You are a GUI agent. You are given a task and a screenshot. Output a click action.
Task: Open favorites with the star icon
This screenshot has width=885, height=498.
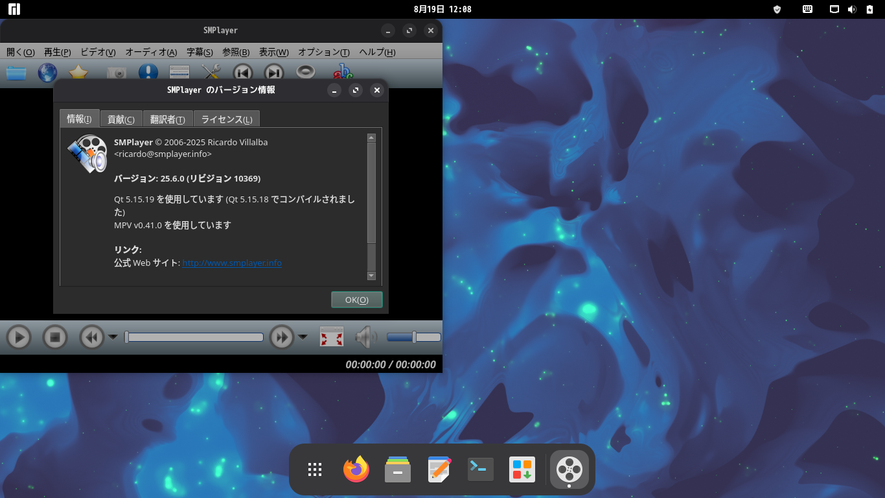[78, 72]
